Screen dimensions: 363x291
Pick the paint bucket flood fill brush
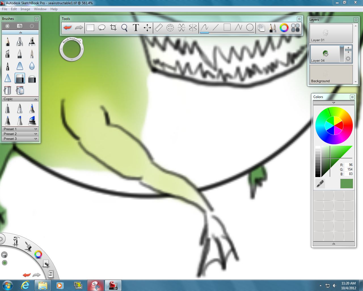click(7, 90)
